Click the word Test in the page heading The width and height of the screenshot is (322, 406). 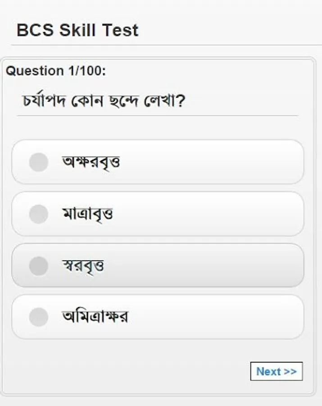click(120, 30)
